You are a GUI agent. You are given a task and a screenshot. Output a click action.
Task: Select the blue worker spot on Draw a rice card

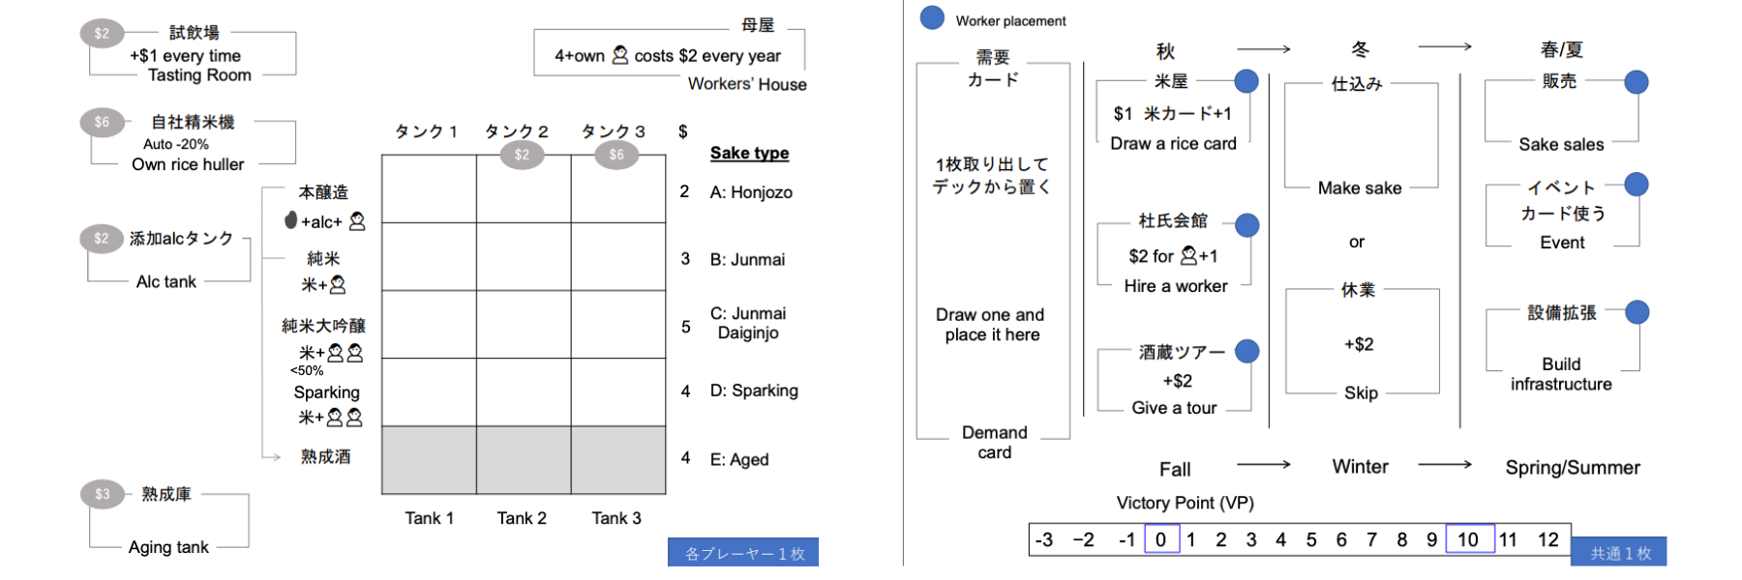pos(1246,82)
